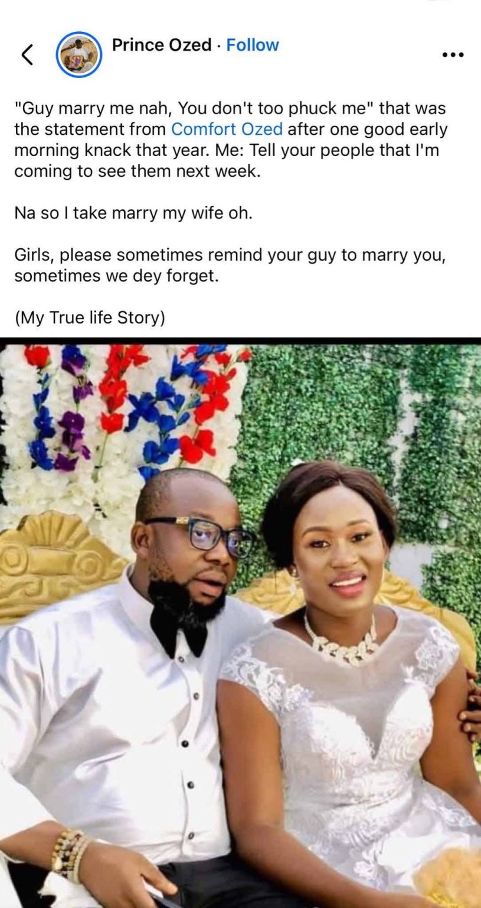Tap the back arrow icon
The image size is (481, 908).
tap(27, 54)
